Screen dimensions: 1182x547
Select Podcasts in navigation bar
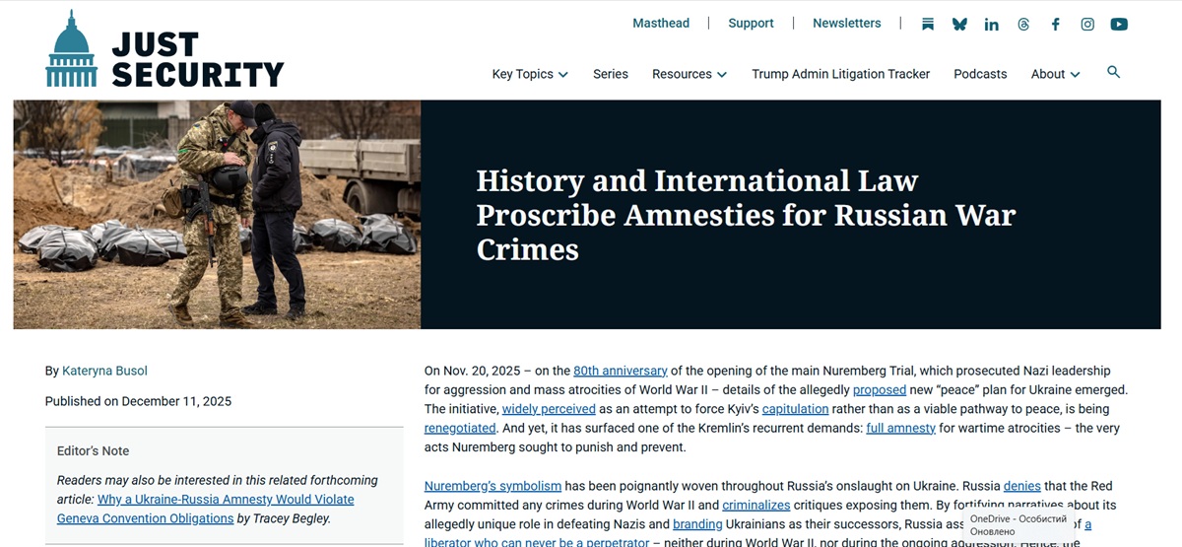coord(979,74)
